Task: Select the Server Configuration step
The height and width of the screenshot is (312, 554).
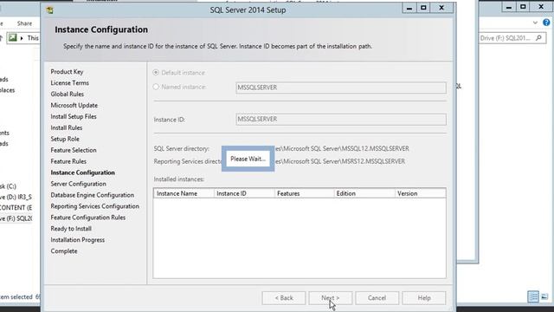Action: coord(79,184)
